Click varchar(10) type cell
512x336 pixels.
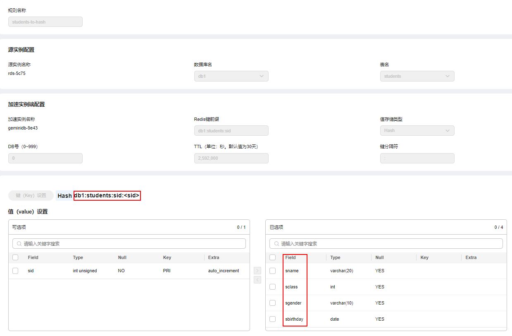pos(342,303)
